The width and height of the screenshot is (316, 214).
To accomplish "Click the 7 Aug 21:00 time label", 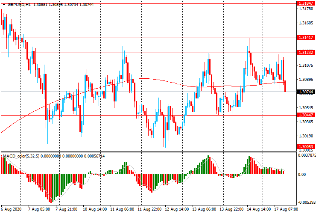I will click(x=67, y=209).
